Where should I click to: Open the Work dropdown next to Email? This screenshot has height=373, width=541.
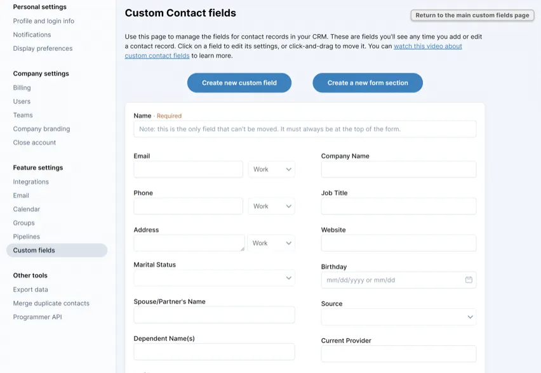[x=271, y=169]
